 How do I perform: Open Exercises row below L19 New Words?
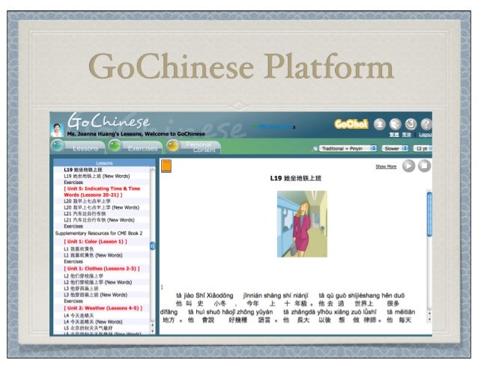coord(73,183)
